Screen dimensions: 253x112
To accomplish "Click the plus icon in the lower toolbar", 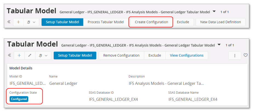I will 19,55.
